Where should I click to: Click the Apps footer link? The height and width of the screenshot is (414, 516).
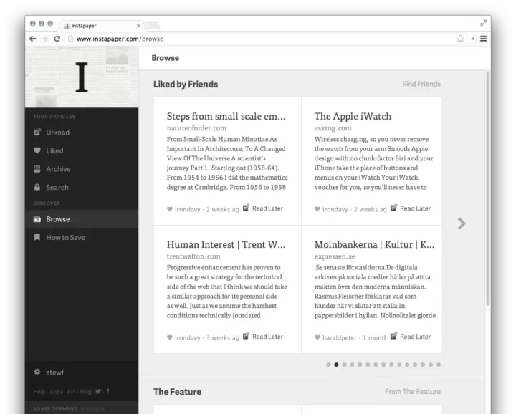tap(56, 392)
